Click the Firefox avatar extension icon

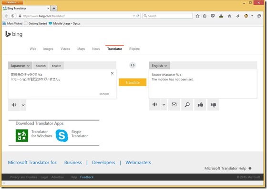click(x=246, y=16)
